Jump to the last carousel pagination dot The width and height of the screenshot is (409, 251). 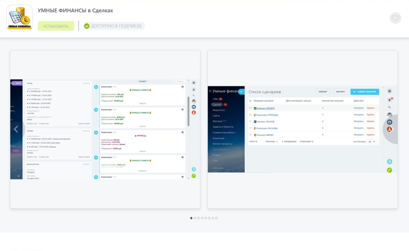click(x=216, y=218)
